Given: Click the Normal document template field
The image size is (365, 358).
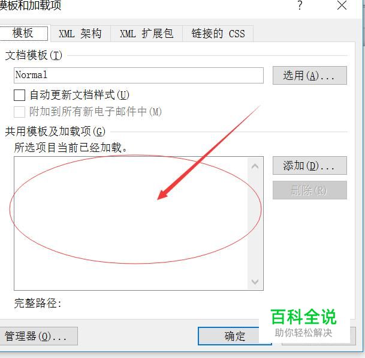Looking at the screenshot, I should [x=138, y=75].
